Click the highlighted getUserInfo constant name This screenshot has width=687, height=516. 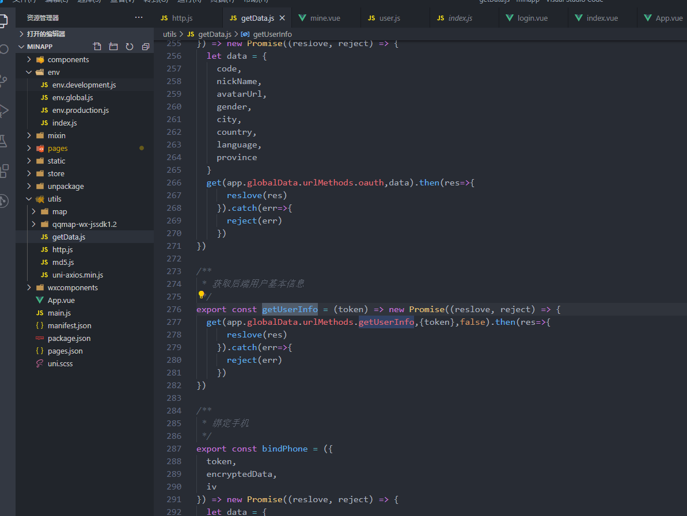click(x=290, y=309)
